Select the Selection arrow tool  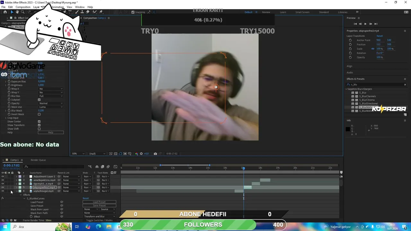click(12, 12)
